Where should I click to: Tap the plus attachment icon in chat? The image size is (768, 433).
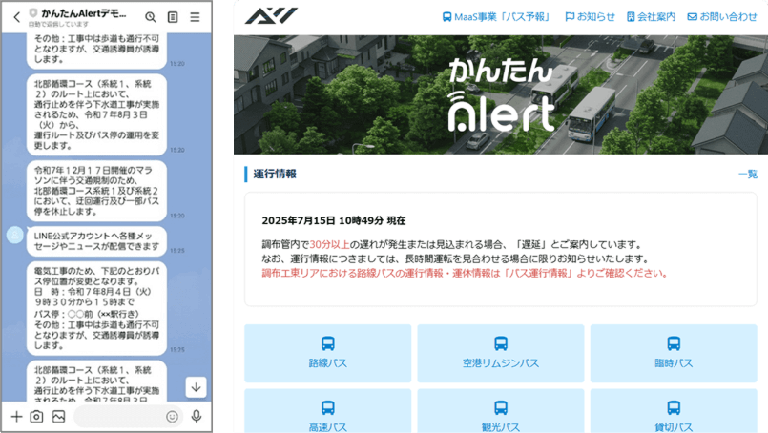[16, 417]
